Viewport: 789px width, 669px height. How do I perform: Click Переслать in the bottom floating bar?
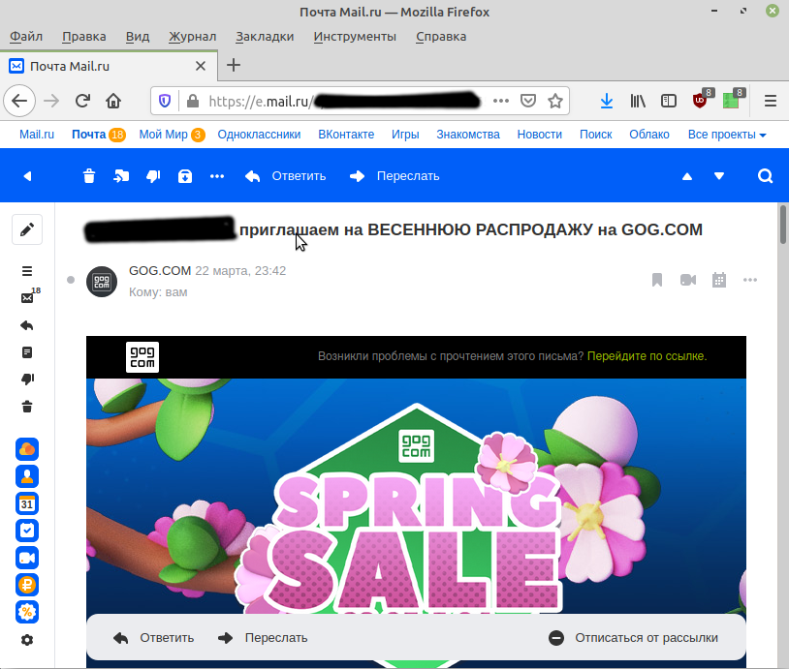pos(263,638)
